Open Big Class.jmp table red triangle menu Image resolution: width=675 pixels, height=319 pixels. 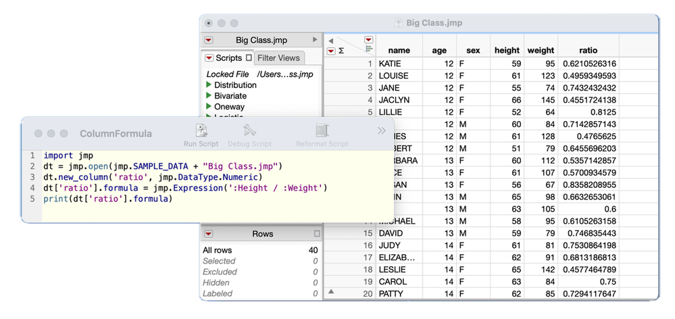point(209,40)
